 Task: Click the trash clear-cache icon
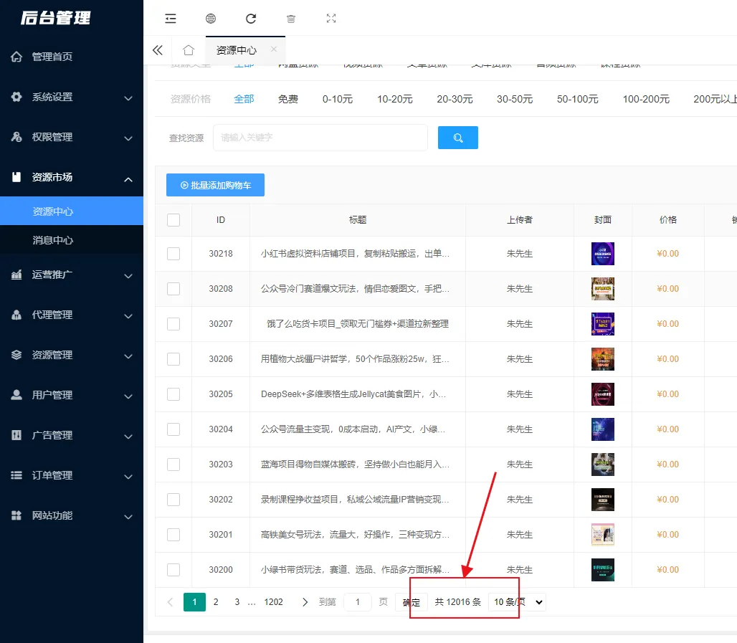tap(291, 19)
